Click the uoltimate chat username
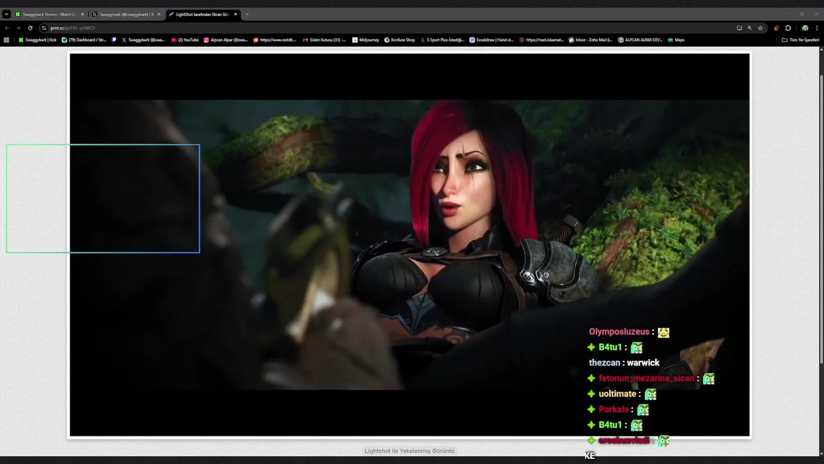824x464 pixels. (x=617, y=394)
